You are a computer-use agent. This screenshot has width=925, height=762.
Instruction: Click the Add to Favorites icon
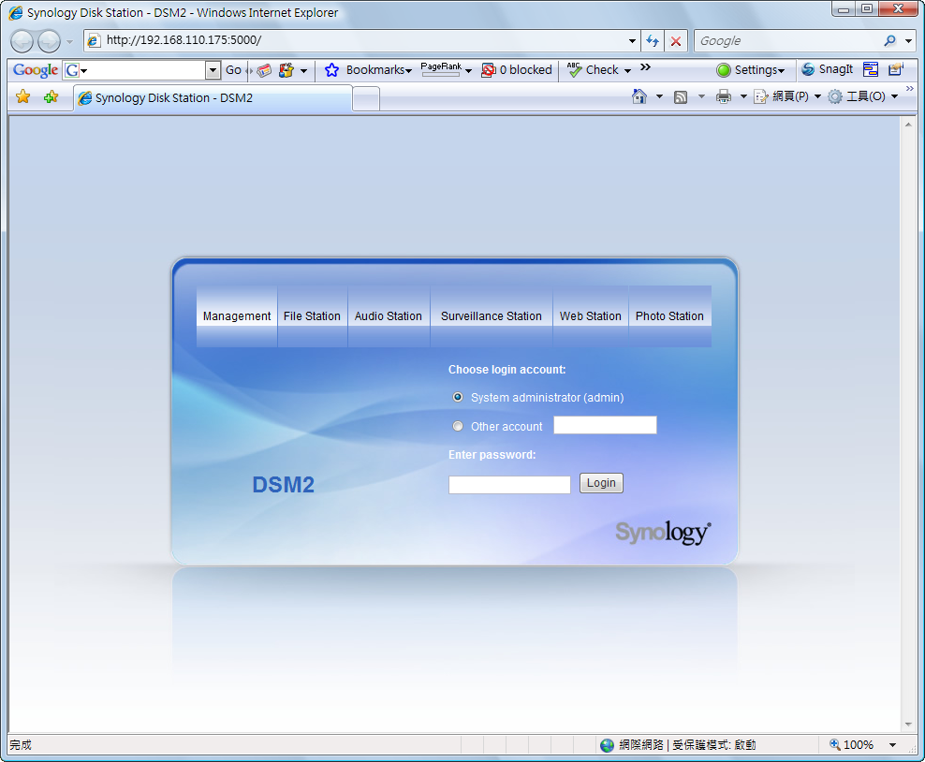[51, 97]
